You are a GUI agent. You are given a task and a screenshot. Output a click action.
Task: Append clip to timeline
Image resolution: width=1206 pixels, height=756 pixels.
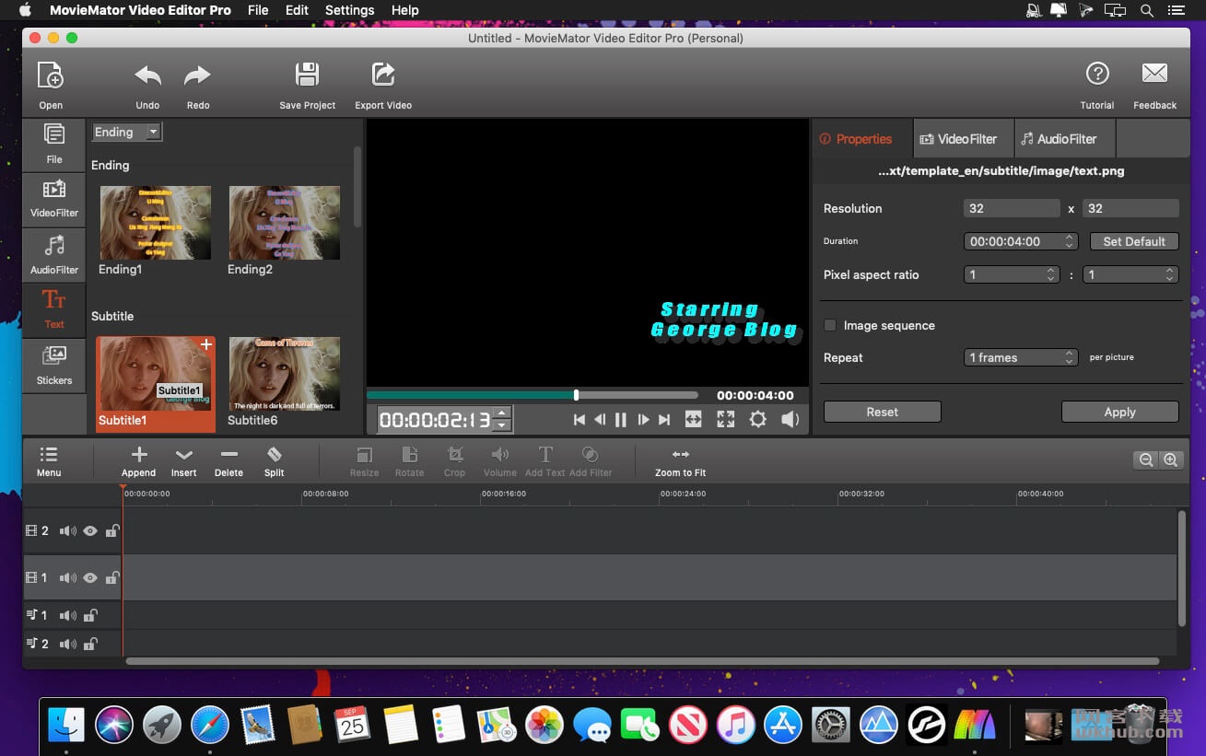138,461
